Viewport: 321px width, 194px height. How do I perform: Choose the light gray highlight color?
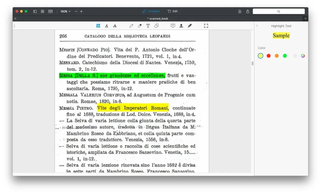(x=295, y=56)
